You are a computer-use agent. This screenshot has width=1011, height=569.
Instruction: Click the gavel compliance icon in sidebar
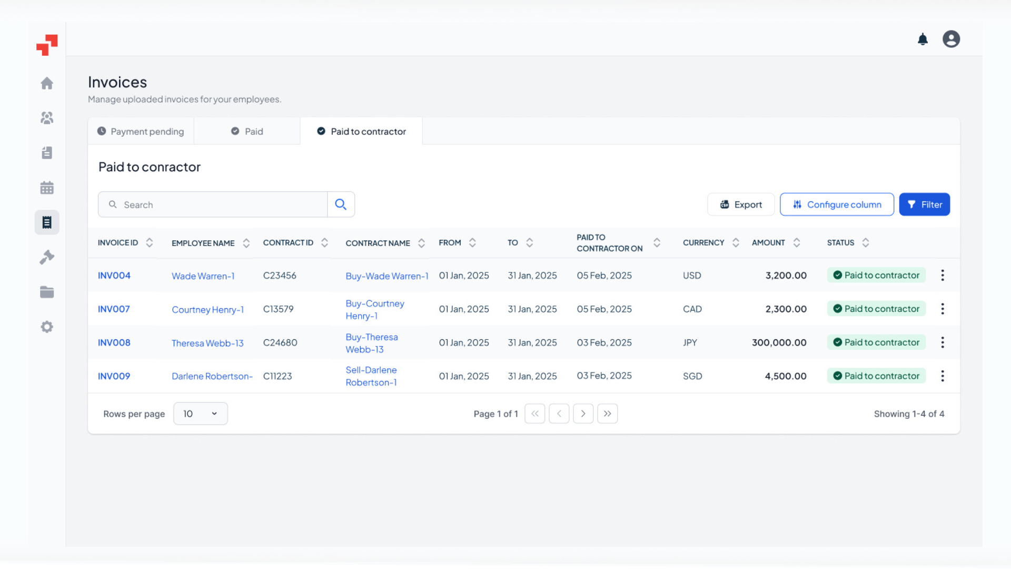(x=47, y=257)
